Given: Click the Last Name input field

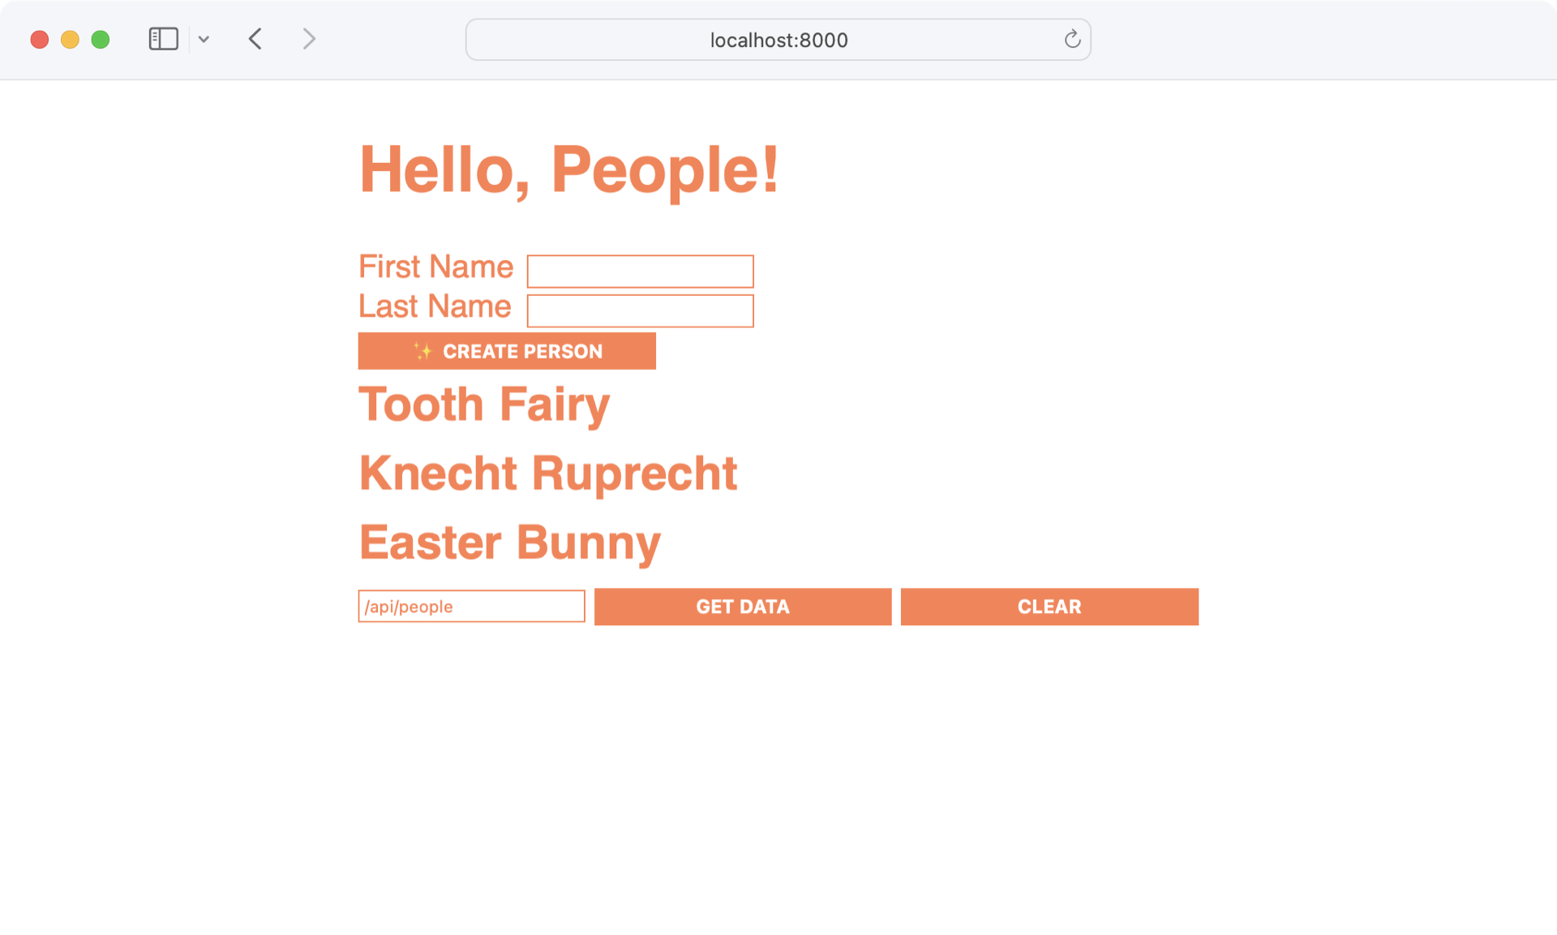Looking at the screenshot, I should point(641,311).
